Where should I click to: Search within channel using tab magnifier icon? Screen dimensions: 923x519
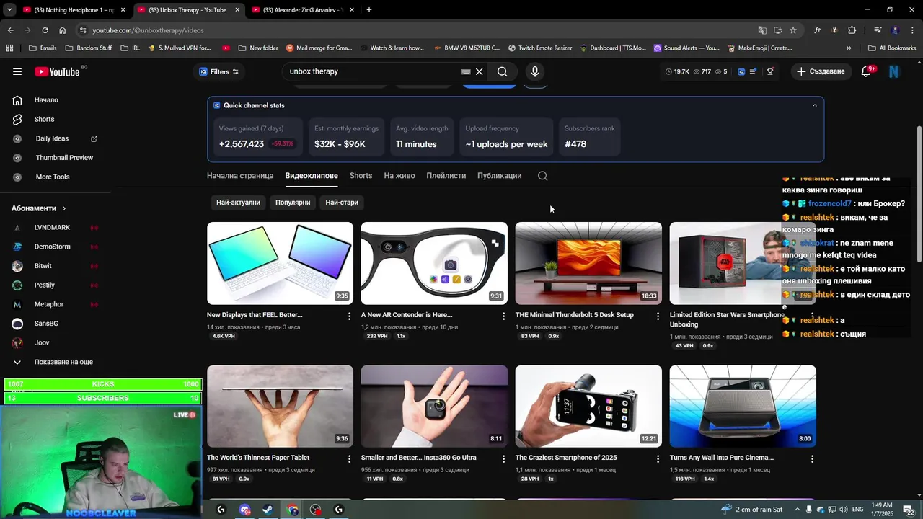(x=543, y=176)
